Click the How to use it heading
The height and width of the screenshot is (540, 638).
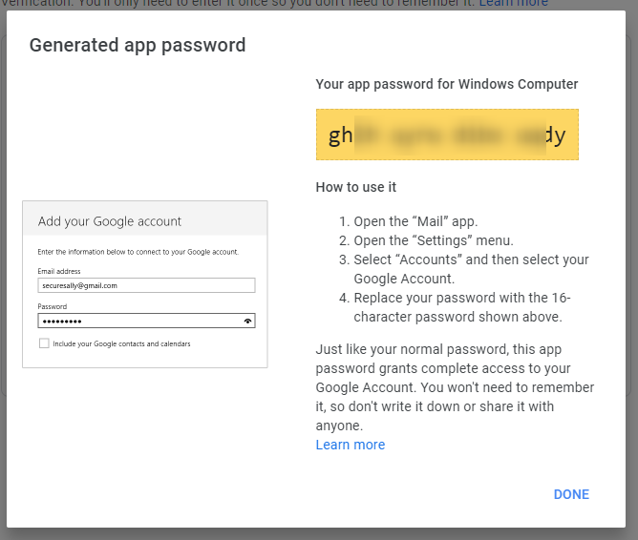click(355, 187)
